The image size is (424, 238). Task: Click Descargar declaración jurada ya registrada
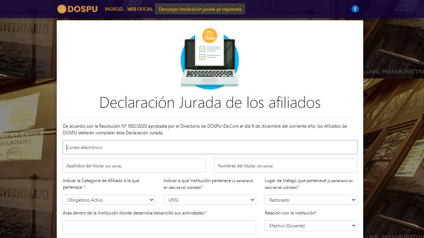coord(200,9)
